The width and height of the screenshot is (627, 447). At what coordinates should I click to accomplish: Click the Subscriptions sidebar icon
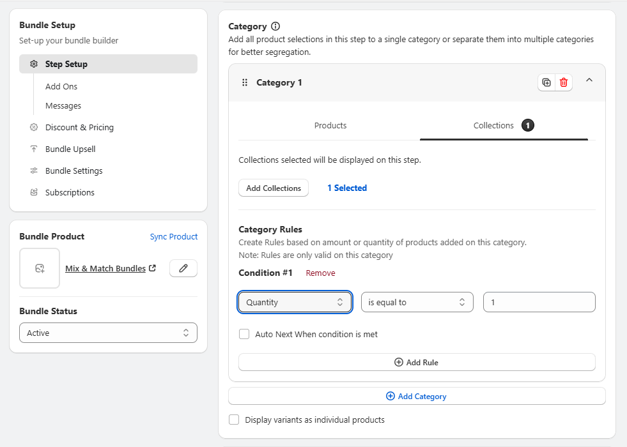pos(34,192)
